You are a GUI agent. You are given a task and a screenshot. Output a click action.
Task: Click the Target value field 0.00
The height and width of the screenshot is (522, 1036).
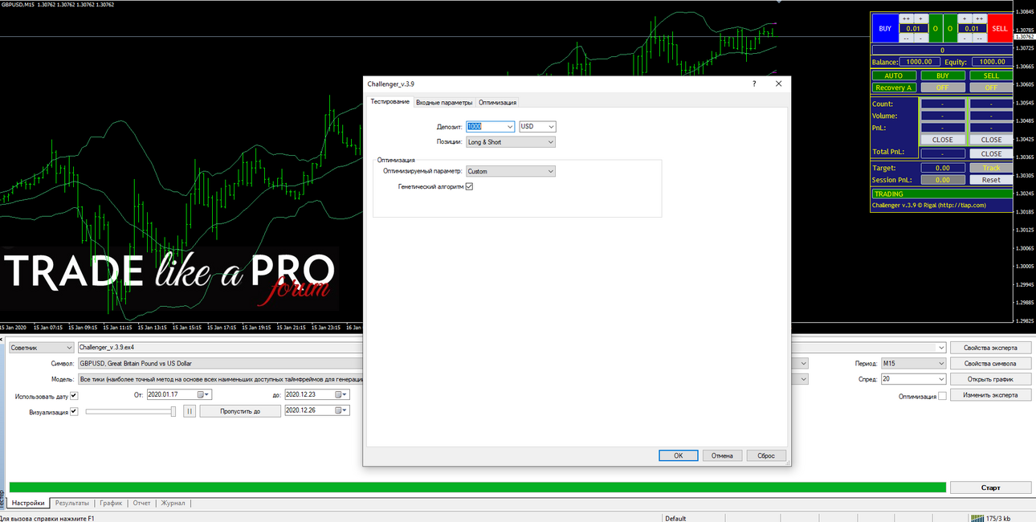pos(943,168)
